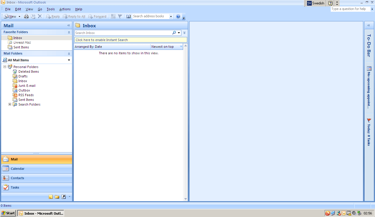Viewport: 375px width, 217px height.
Task: Open the All Mail Items dropdown
Action: [x=69, y=60]
